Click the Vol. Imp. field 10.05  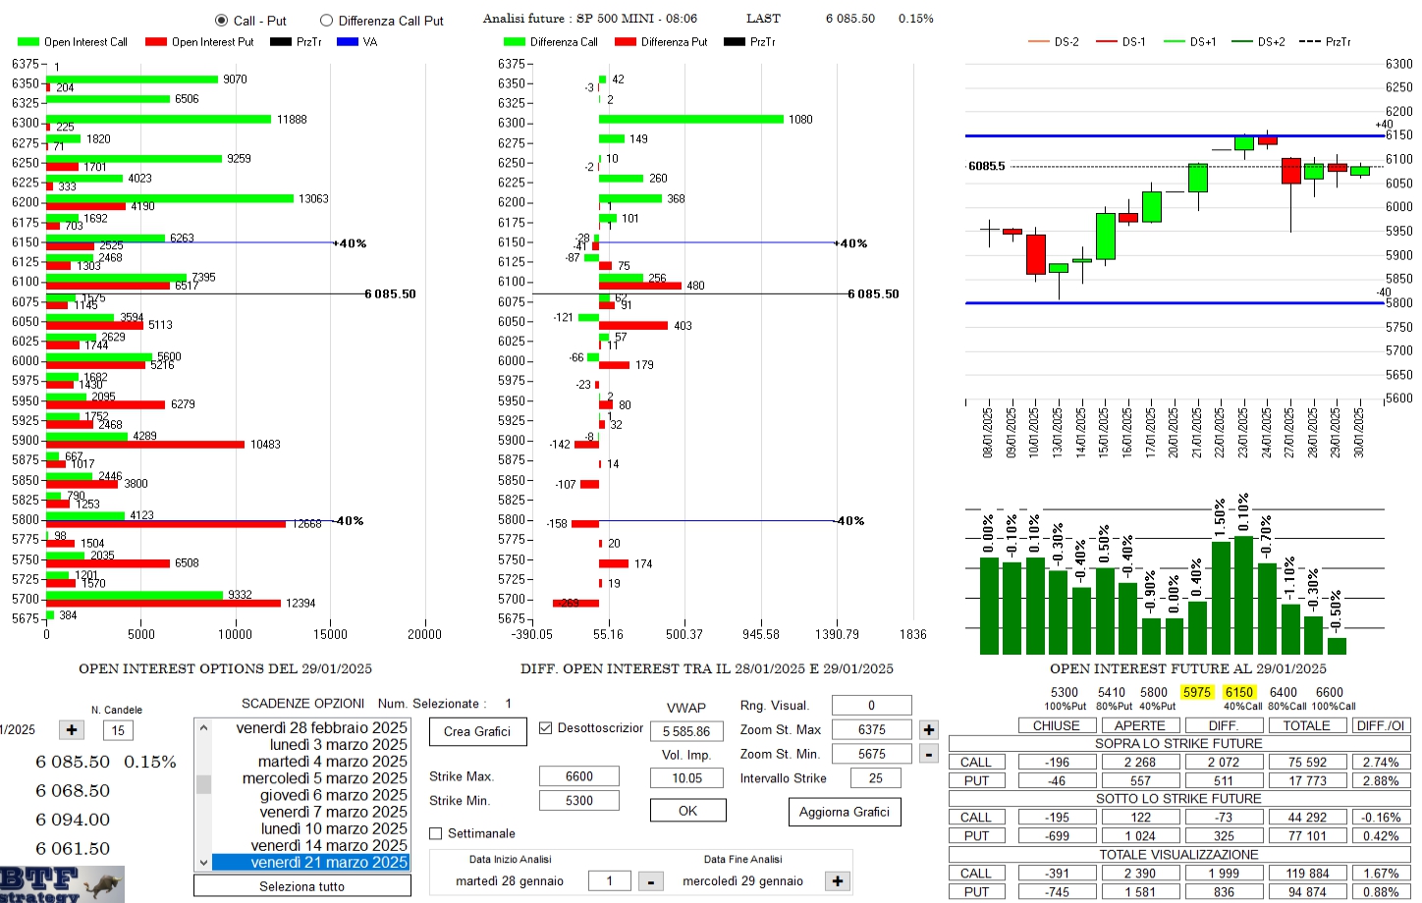pyautogui.click(x=686, y=778)
